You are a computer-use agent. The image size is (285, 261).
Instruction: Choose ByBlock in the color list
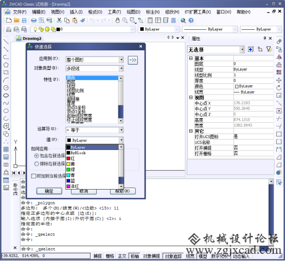point(92,153)
